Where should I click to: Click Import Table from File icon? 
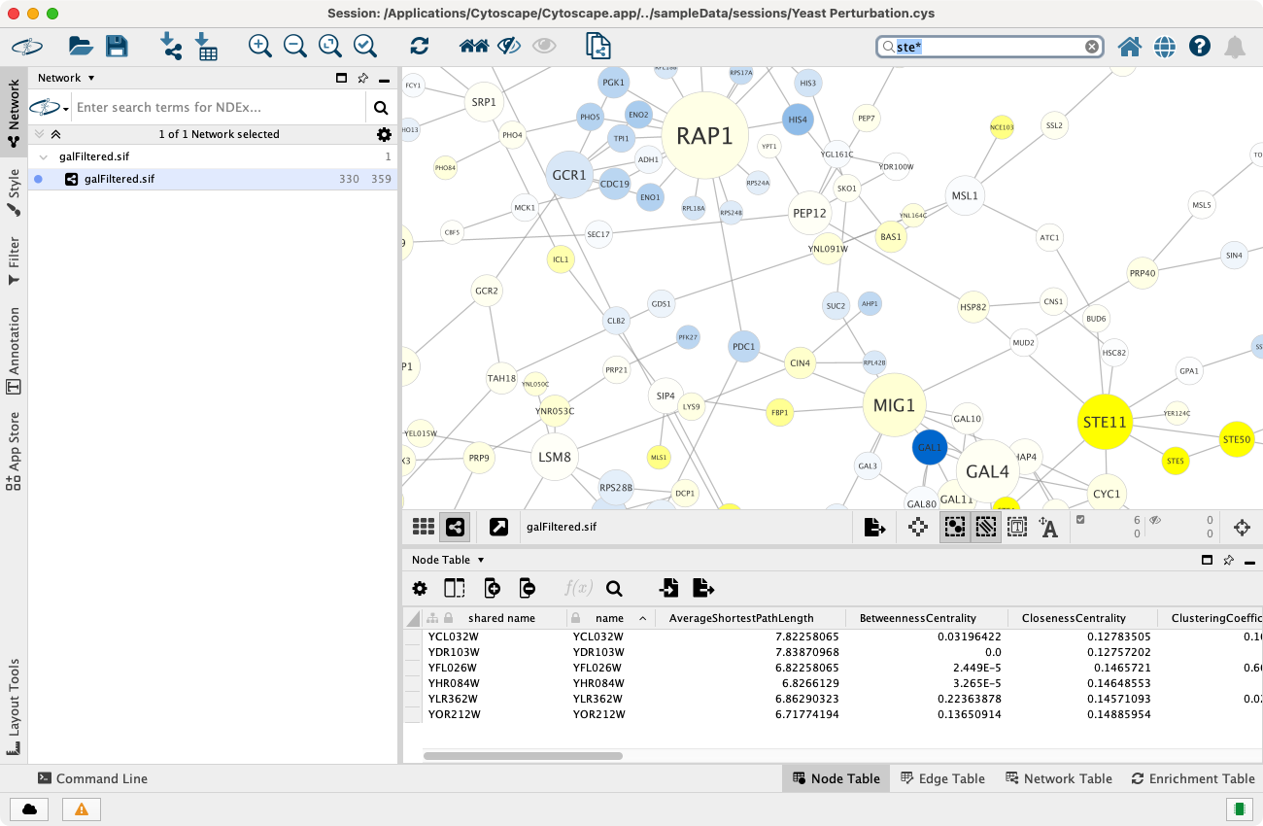point(206,46)
